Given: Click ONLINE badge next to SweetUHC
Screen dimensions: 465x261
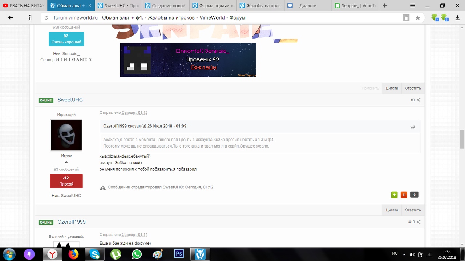Looking at the screenshot, I should (x=46, y=100).
